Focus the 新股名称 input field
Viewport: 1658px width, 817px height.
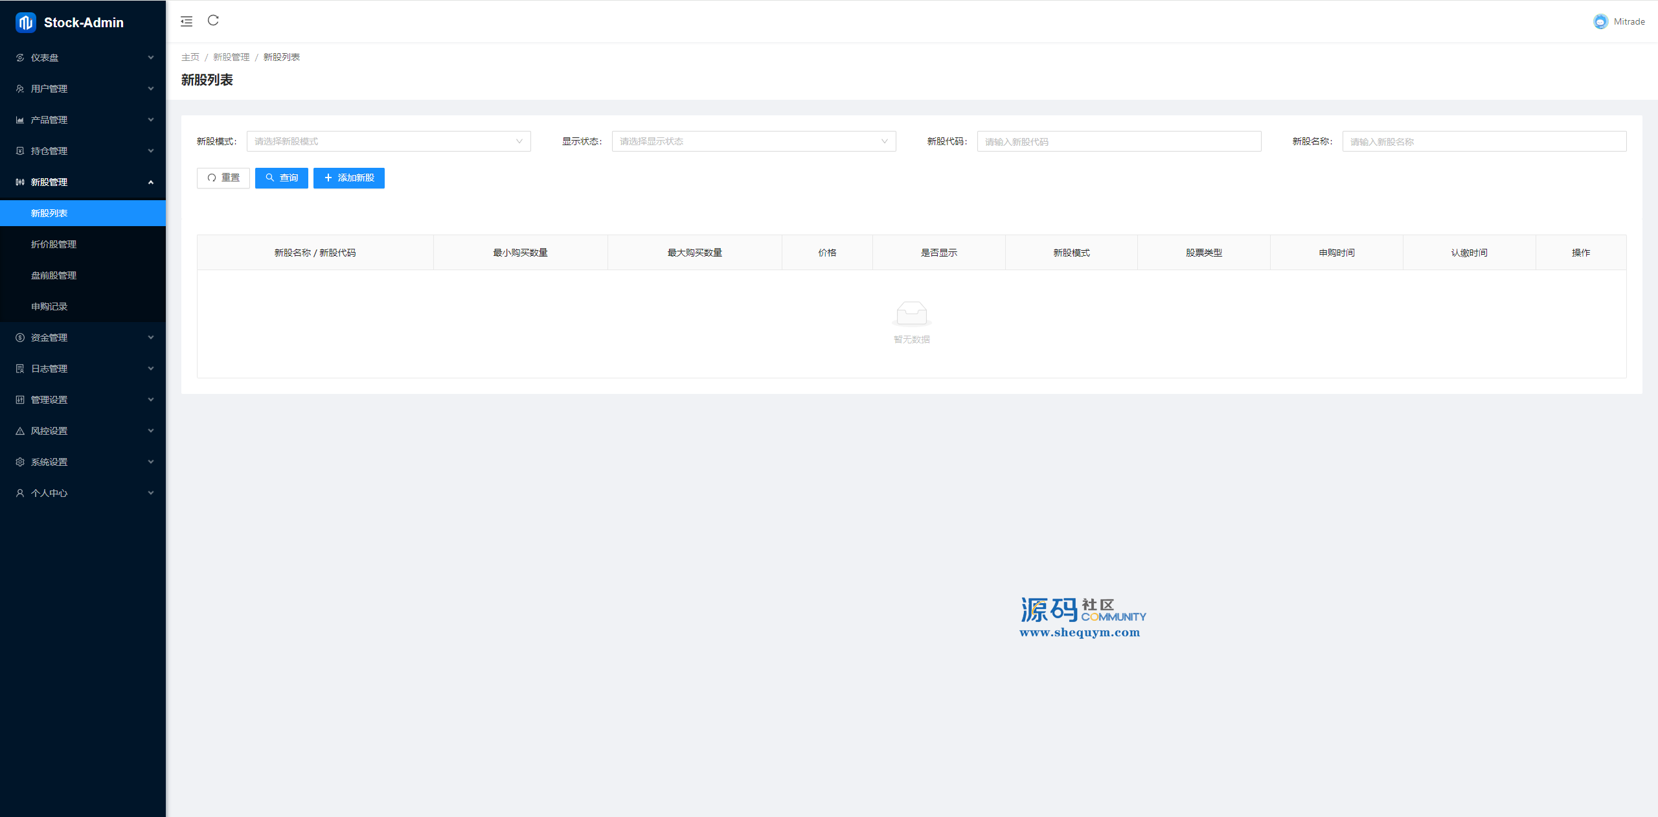[1484, 141]
